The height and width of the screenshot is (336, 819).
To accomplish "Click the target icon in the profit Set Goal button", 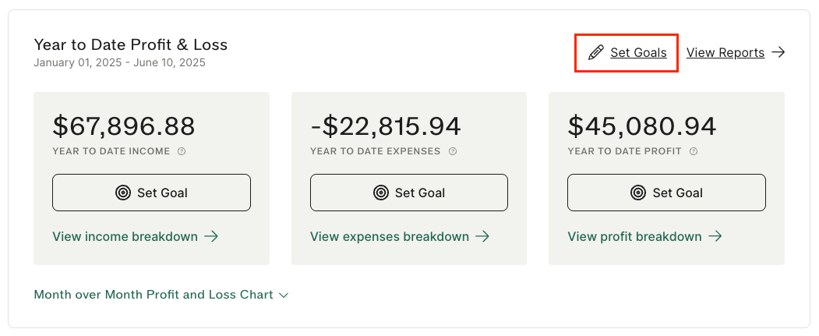I will click(638, 193).
